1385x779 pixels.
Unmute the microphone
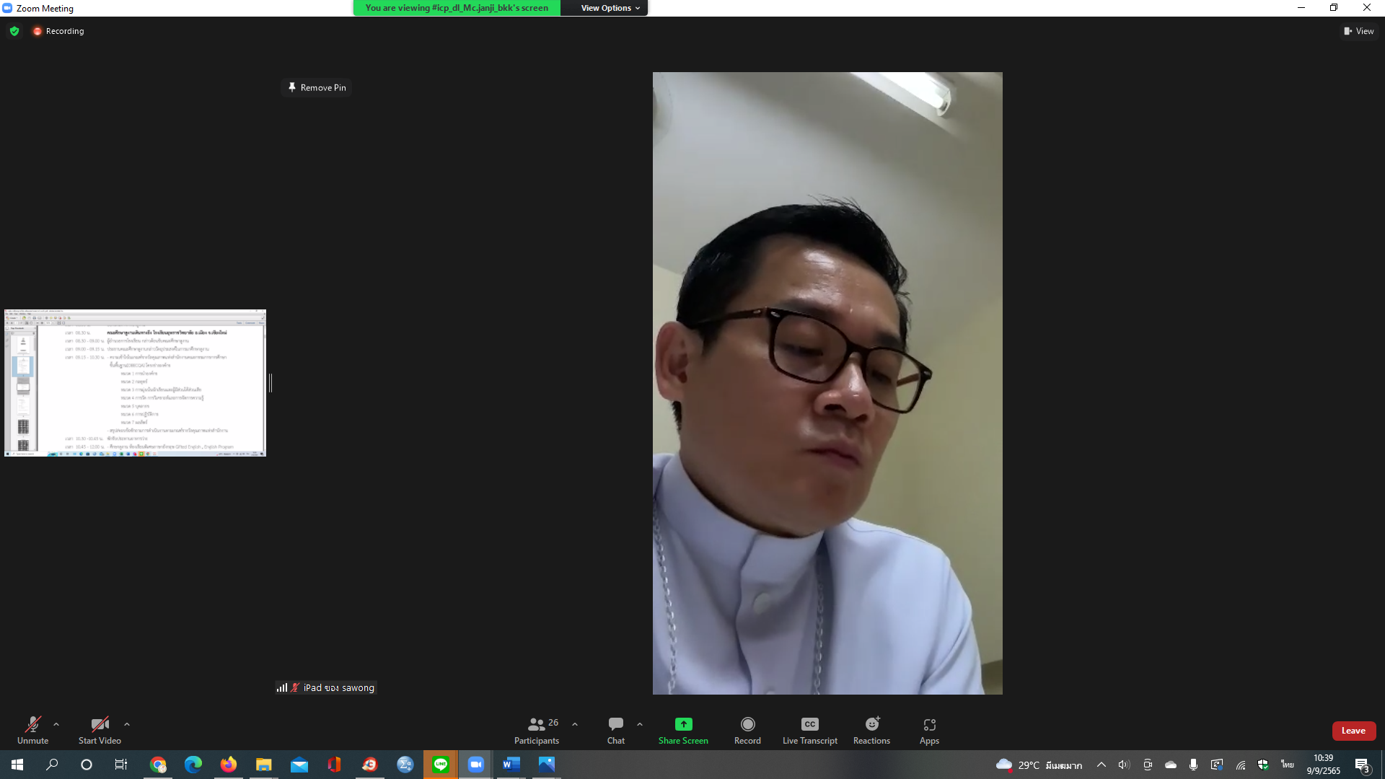click(32, 730)
